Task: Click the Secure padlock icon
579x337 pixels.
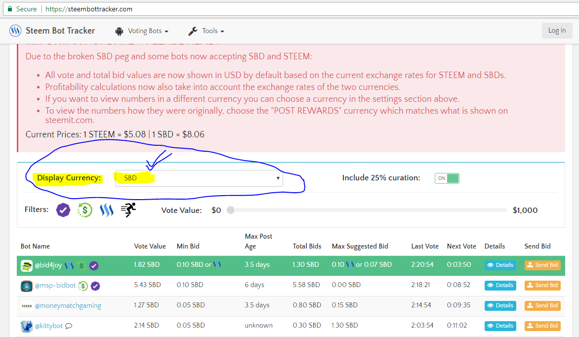Action: click(10, 9)
